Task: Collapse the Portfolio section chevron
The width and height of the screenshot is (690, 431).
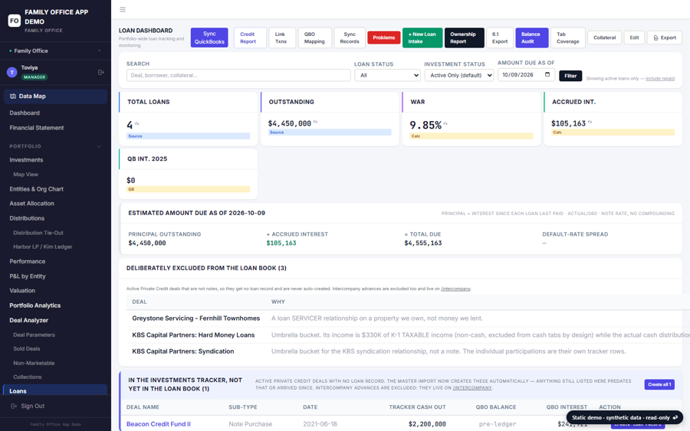Action: [x=99, y=146]
